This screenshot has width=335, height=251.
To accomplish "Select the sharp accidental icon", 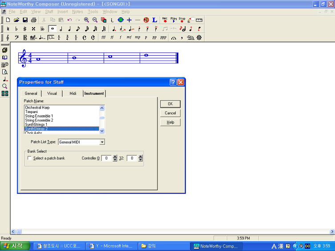I will (x=25, y=28).
